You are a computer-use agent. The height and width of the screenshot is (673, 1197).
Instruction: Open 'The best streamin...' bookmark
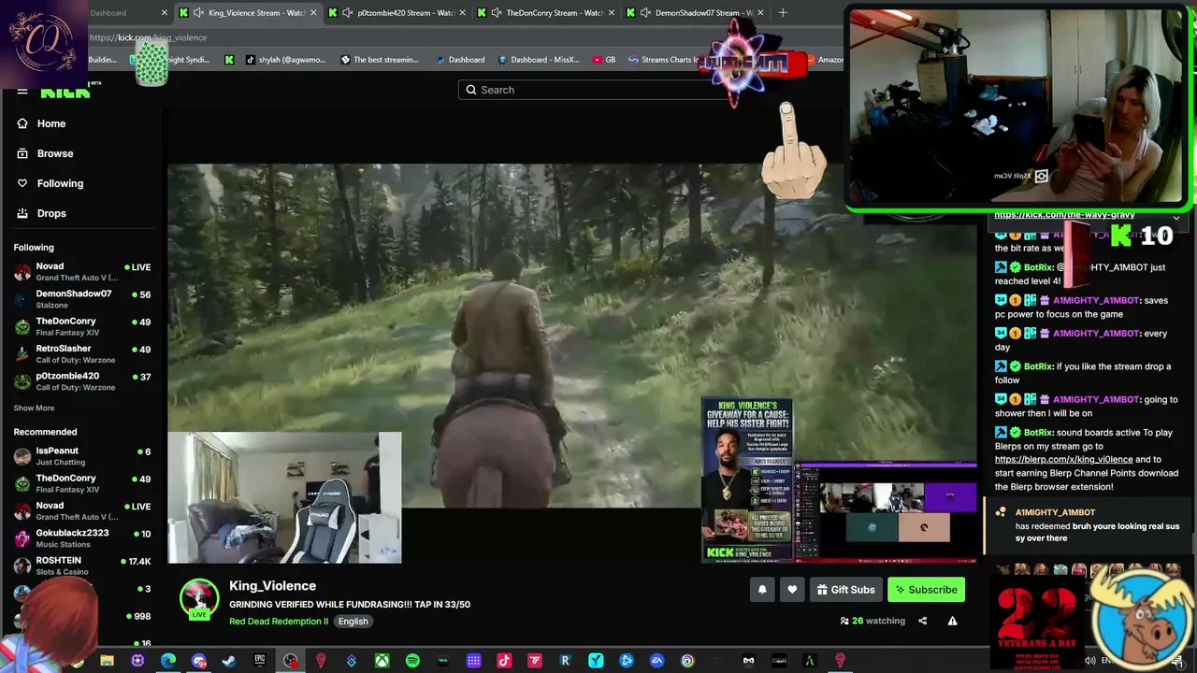click(x=380, y=60)
